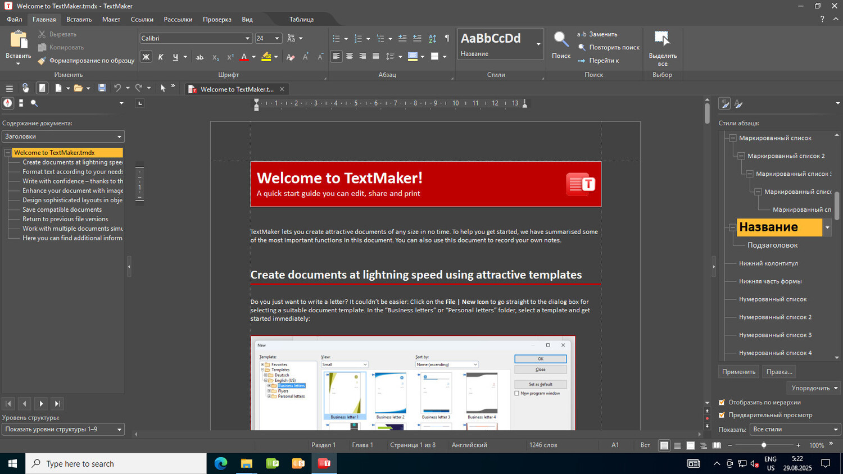This screenshot has height=474, width=843.
Task: Toggle the Вст insert mode indicator
Action: [x=645, y=445]
